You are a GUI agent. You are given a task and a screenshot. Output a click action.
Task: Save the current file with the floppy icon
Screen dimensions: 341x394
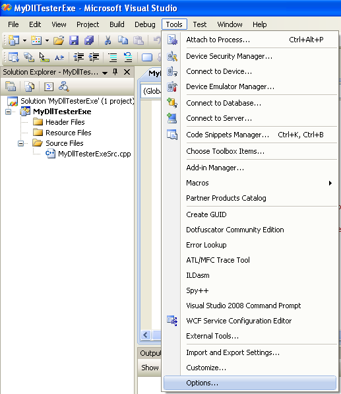click(x=74, y=40)
